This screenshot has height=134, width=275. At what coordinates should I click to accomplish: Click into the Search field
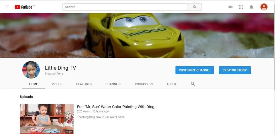point(125,7)
